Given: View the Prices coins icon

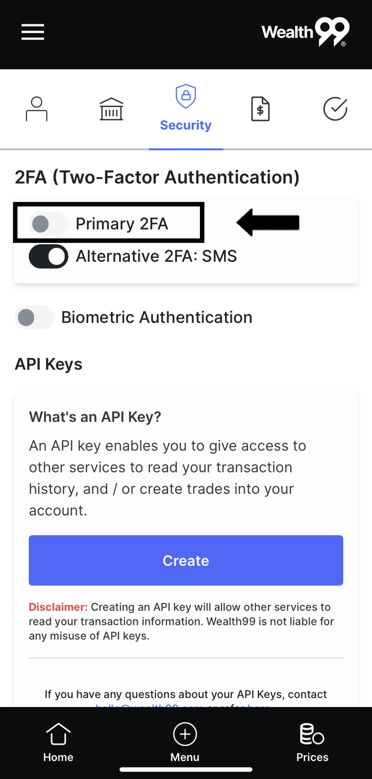Looking at the screenshot, I should (x=311, y=740).
